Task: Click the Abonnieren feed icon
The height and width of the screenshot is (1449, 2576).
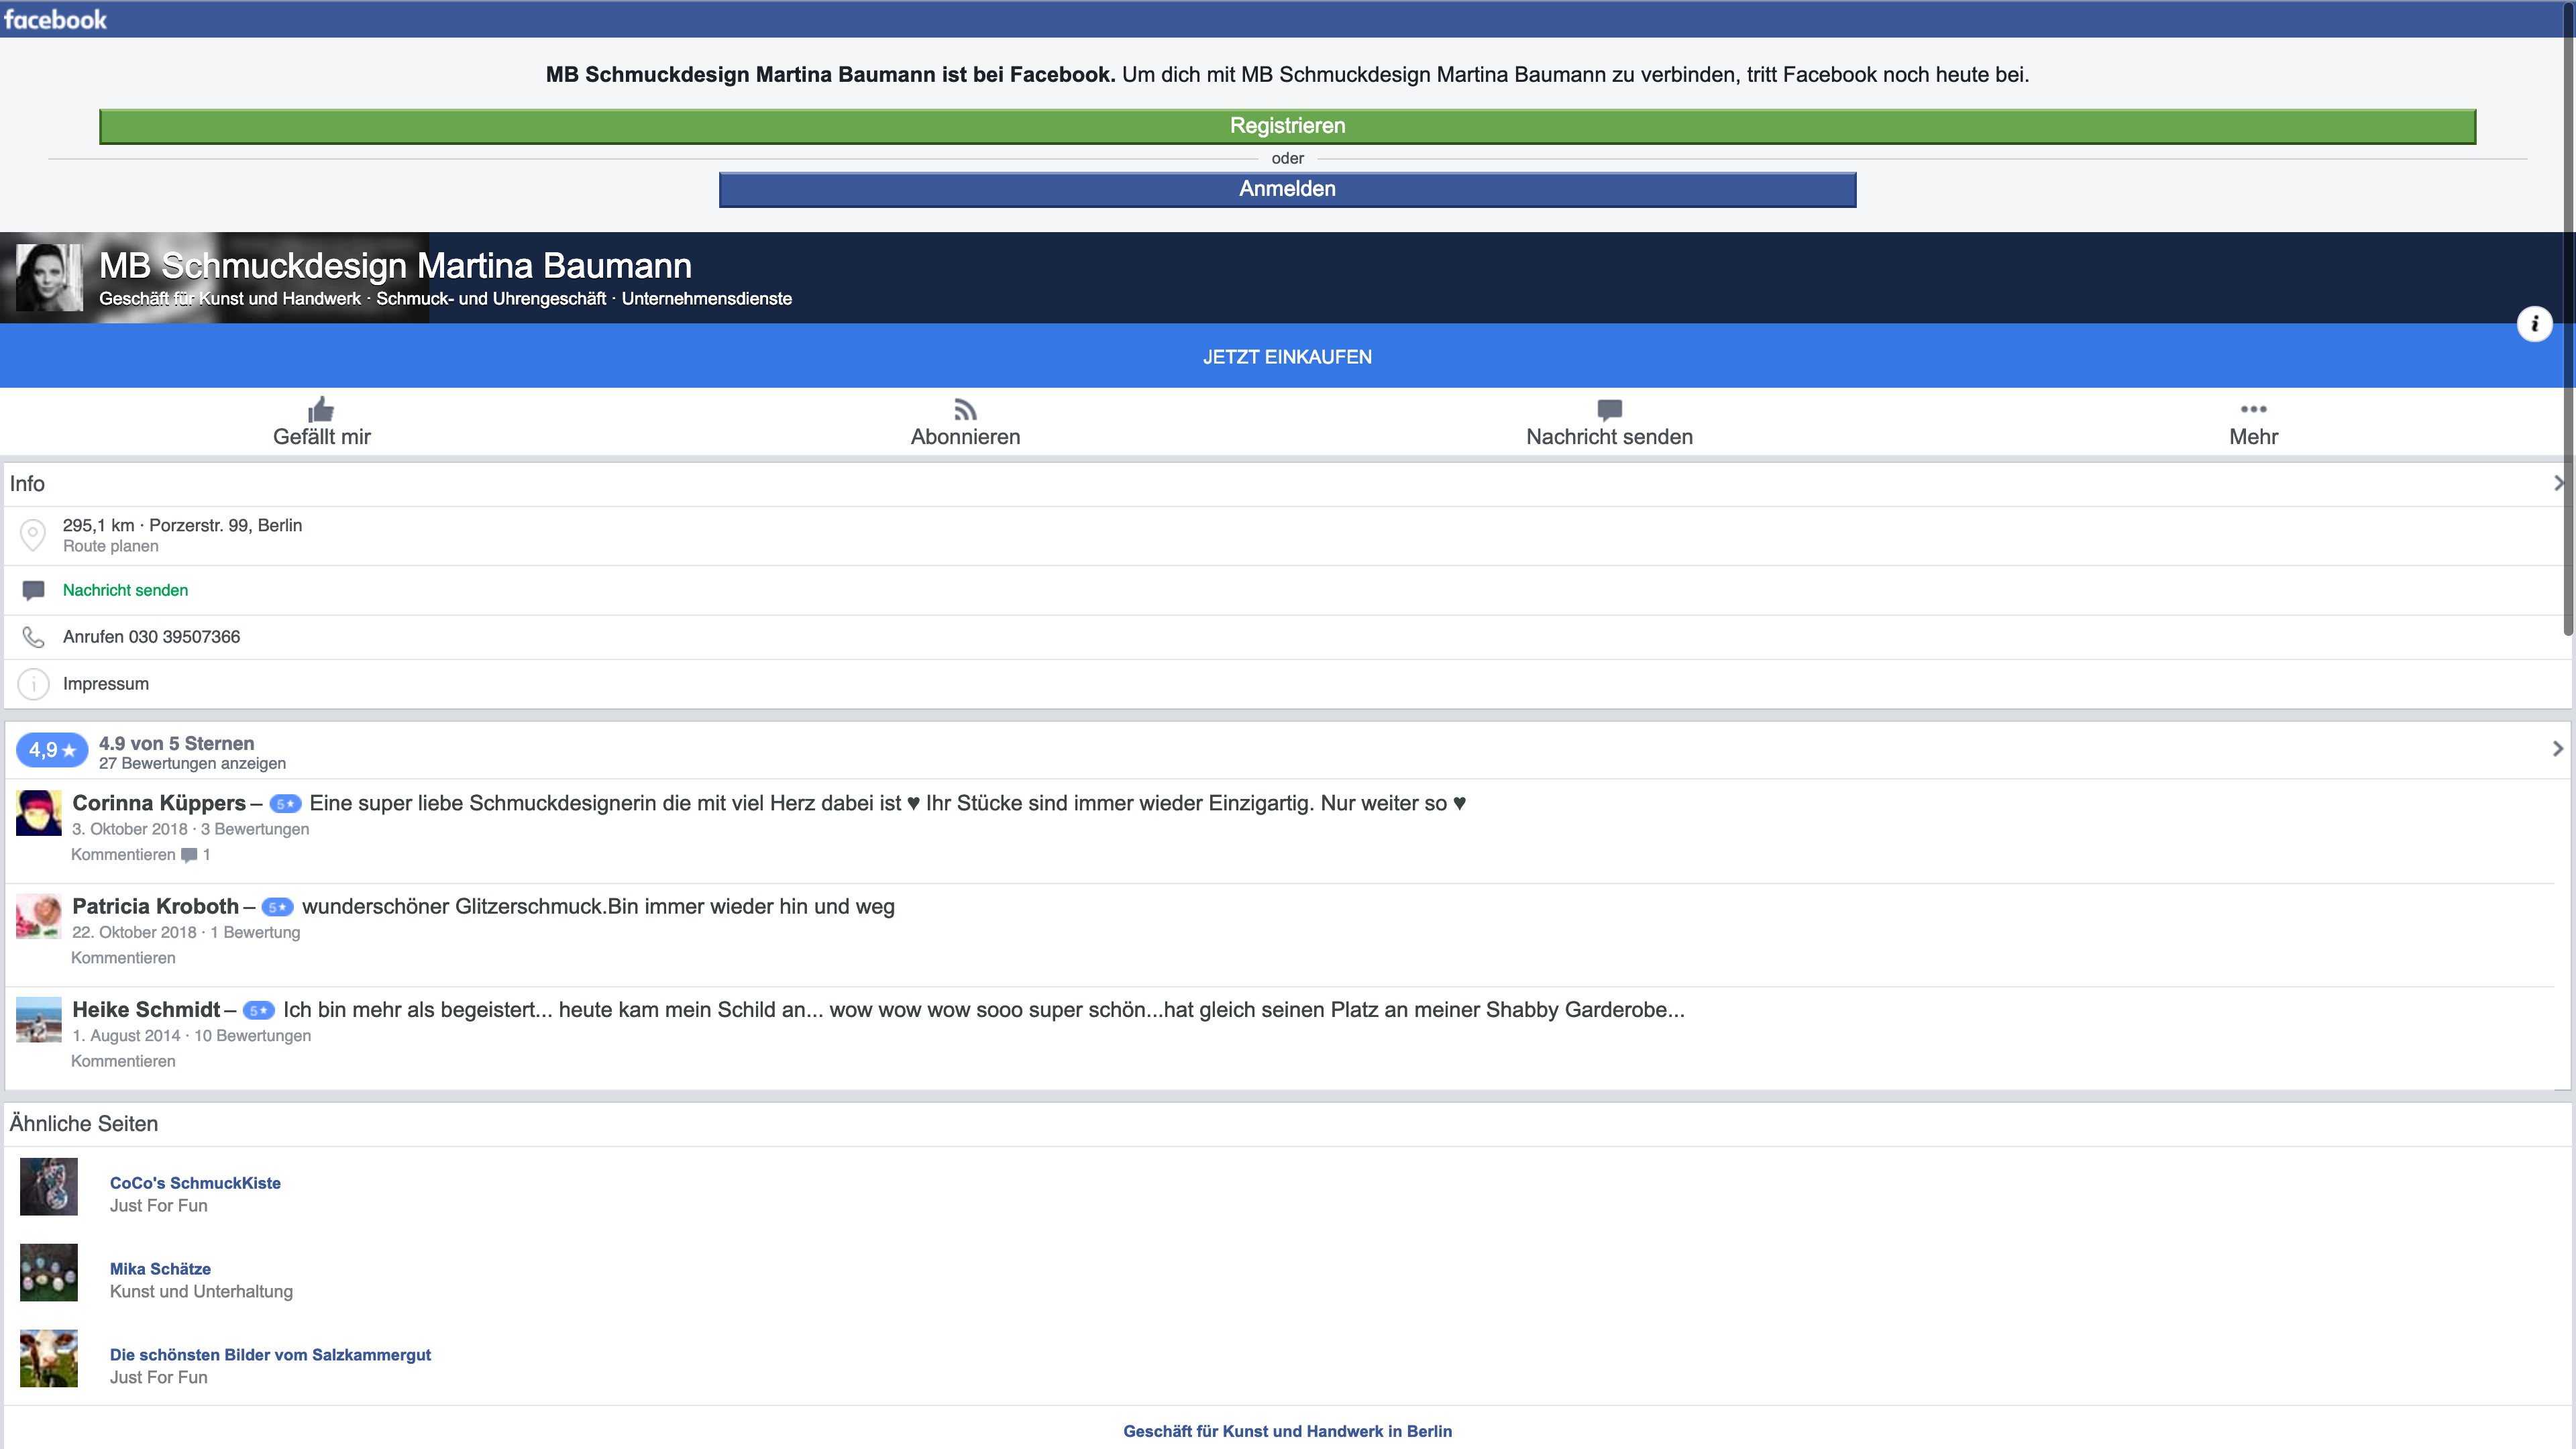Action: click(965, 410)
